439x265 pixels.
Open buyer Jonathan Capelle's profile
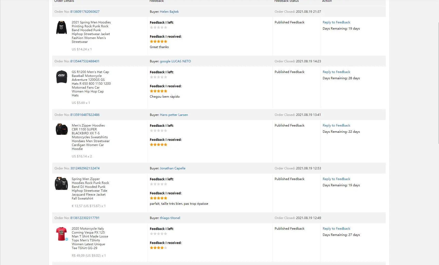click(173, 168)
